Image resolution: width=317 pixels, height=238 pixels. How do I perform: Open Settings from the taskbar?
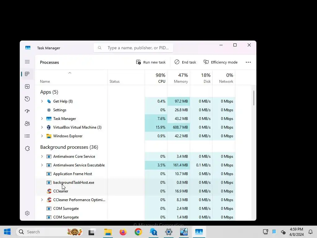pos(169,232)
